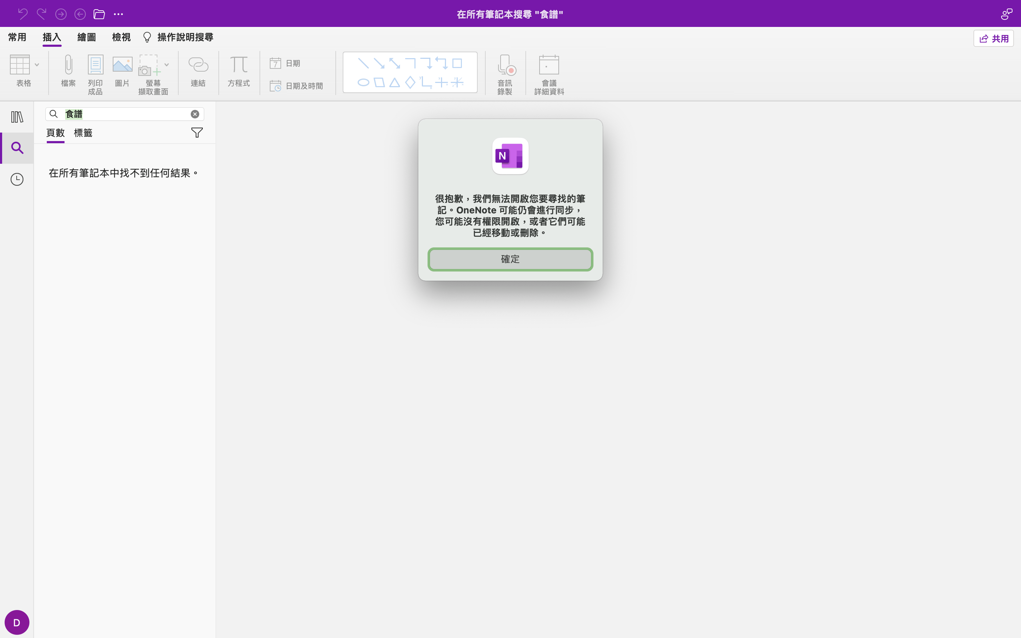Image resolution: width=1021 pixels, height=638 pixels.
Task: Expand the 表格 dropdown arrow
Action: pyautogui.click(x=37, y=65)
